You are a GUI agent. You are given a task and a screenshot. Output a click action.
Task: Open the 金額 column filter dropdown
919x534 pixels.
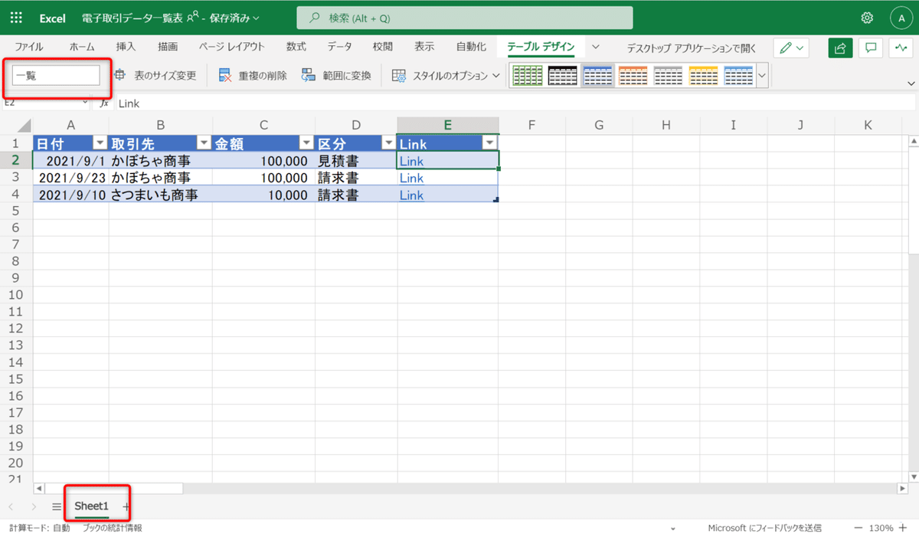coord(306,143)
